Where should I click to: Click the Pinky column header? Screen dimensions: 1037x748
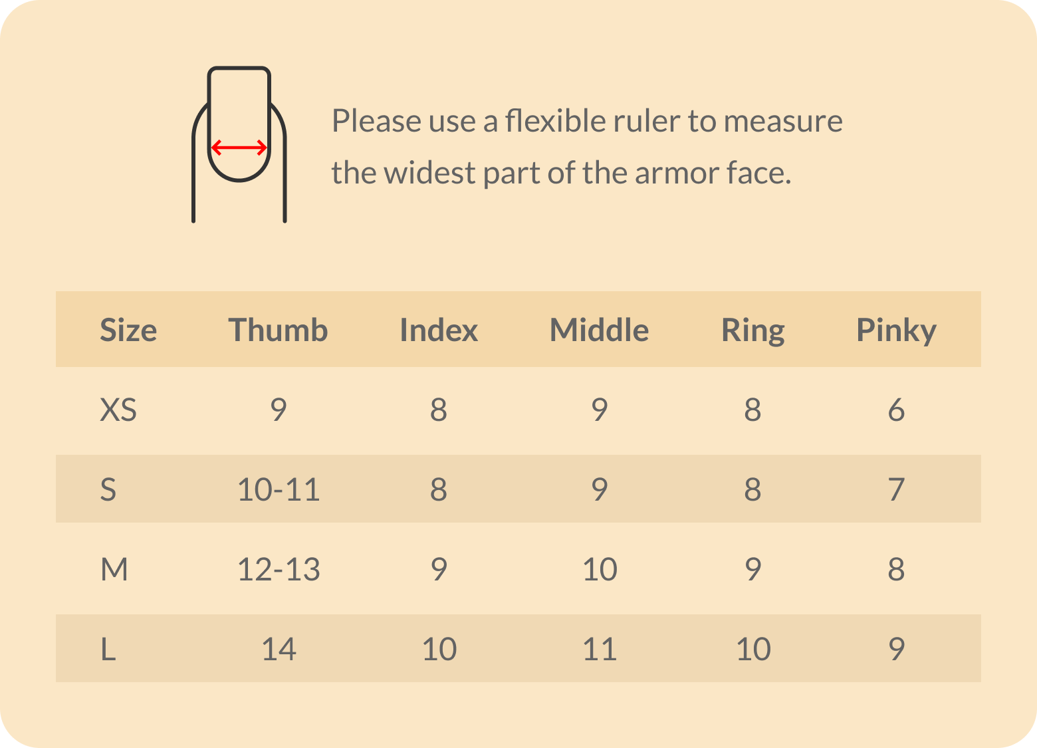tap(896, 330)
